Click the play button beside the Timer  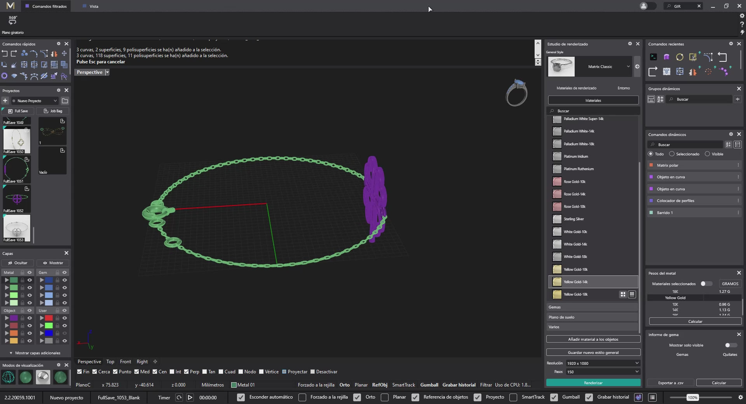[190, 397]
